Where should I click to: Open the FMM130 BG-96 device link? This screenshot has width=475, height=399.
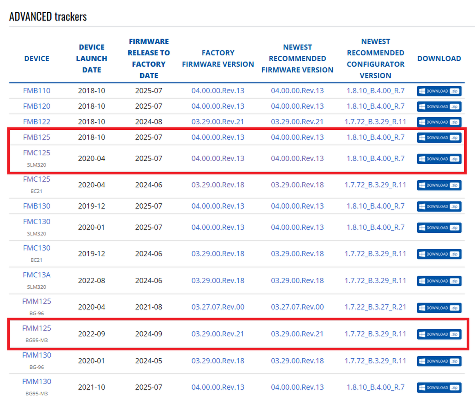pos(37,355)
